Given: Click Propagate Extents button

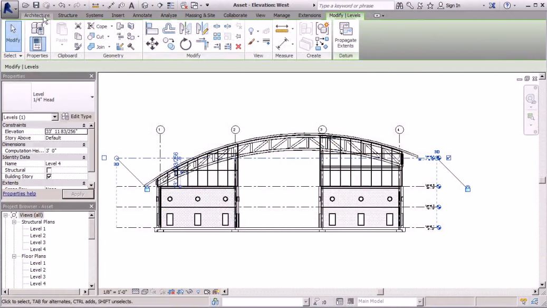Looking at the screenshot, I should coord(346,36).
